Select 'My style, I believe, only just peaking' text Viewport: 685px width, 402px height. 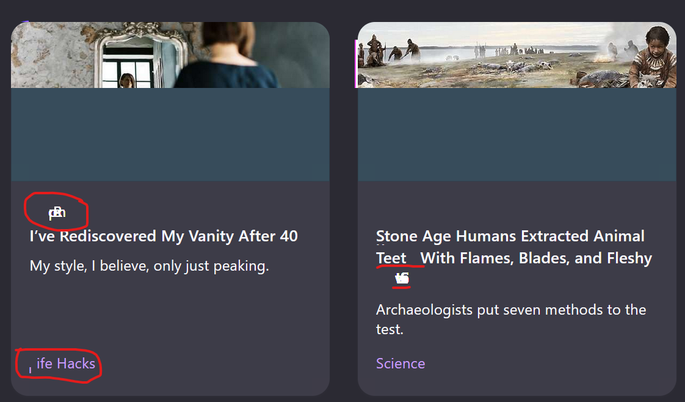tap(150, 266)
